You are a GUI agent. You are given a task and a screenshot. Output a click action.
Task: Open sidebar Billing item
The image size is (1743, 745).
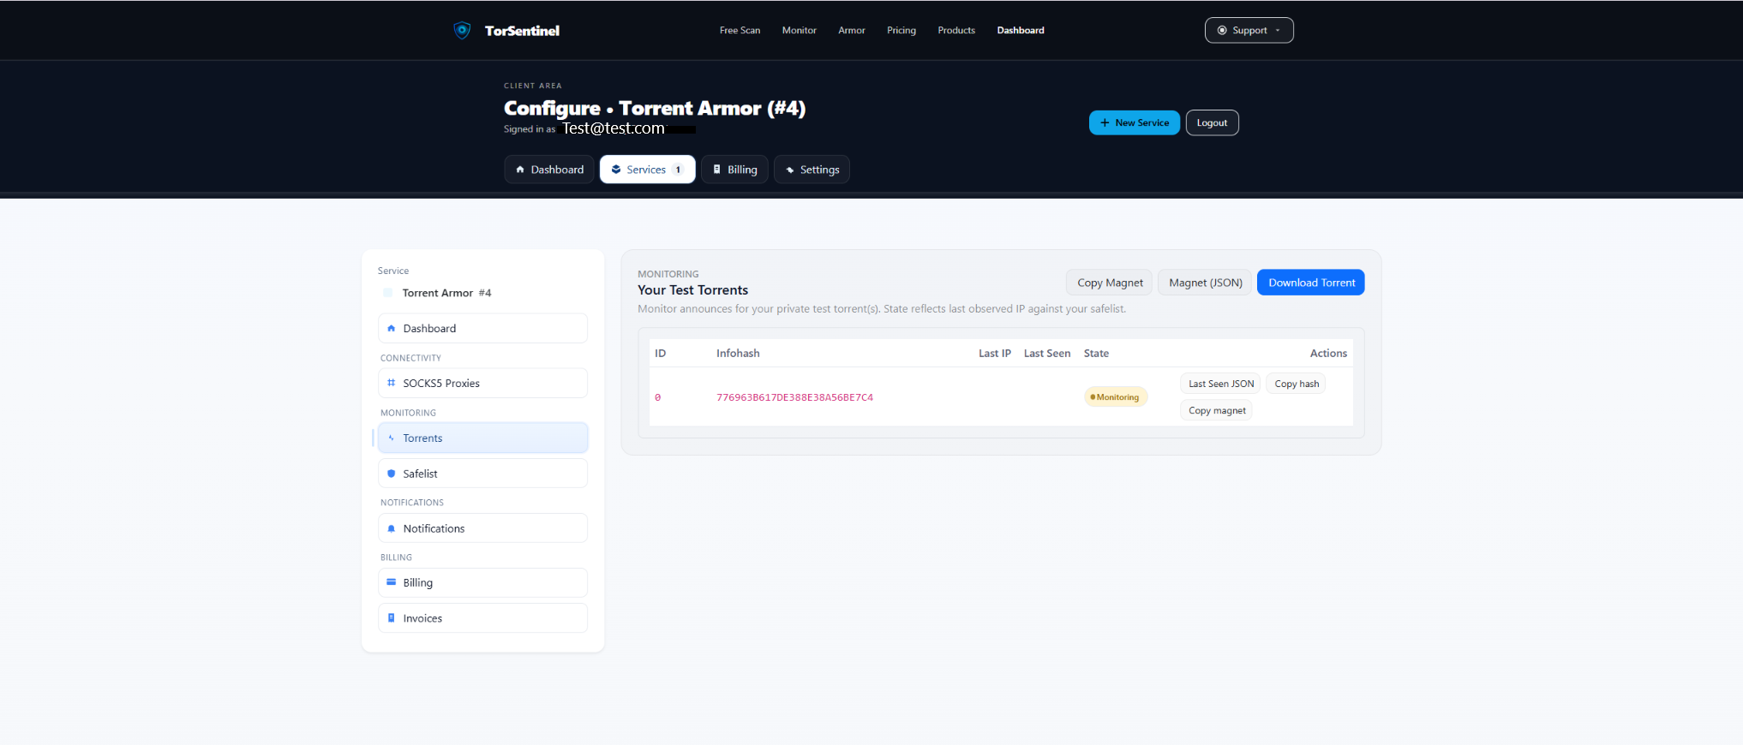(x=482, y=582)
